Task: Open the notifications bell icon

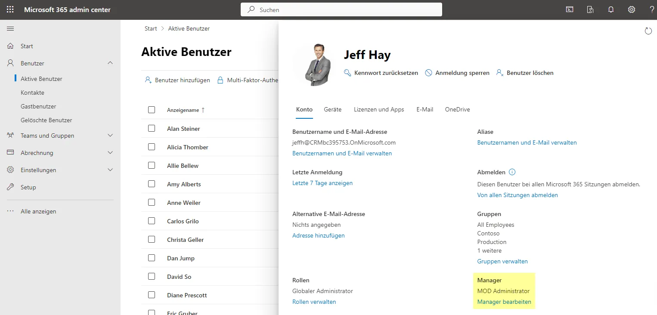Action: 611,9
